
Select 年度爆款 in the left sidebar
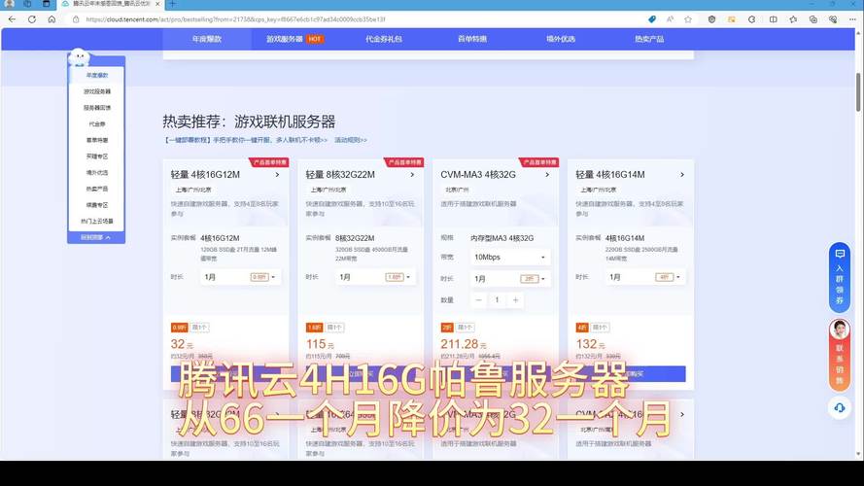(97, 76)
